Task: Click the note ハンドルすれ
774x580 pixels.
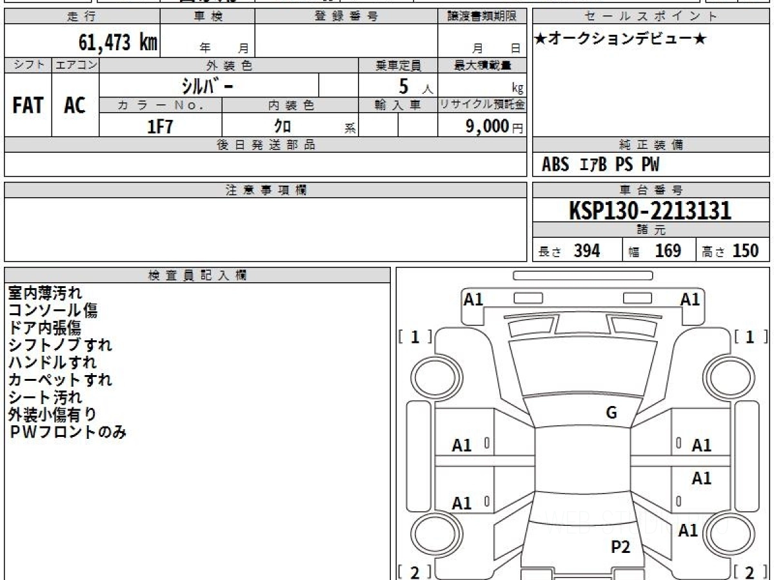Action: coord(52,362)
